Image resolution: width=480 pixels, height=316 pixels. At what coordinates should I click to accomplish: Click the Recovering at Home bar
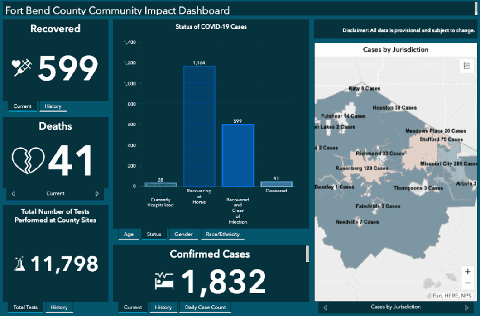(199, 127)
